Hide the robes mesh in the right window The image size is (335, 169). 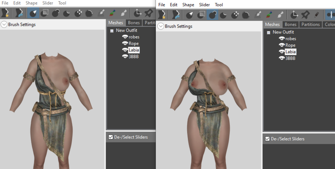pos(282,39)
